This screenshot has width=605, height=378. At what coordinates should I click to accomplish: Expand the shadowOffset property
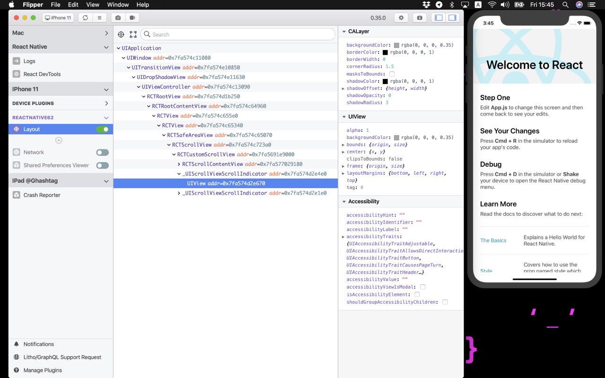coord(344,88)
